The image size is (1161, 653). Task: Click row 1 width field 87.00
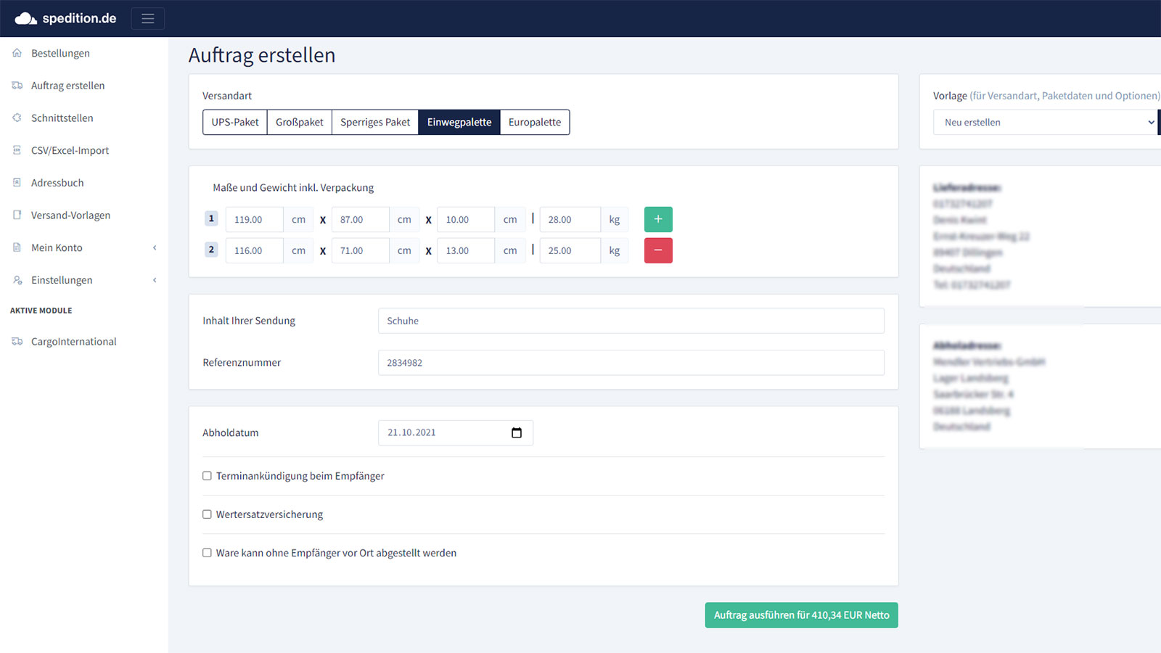coord(361,219)
